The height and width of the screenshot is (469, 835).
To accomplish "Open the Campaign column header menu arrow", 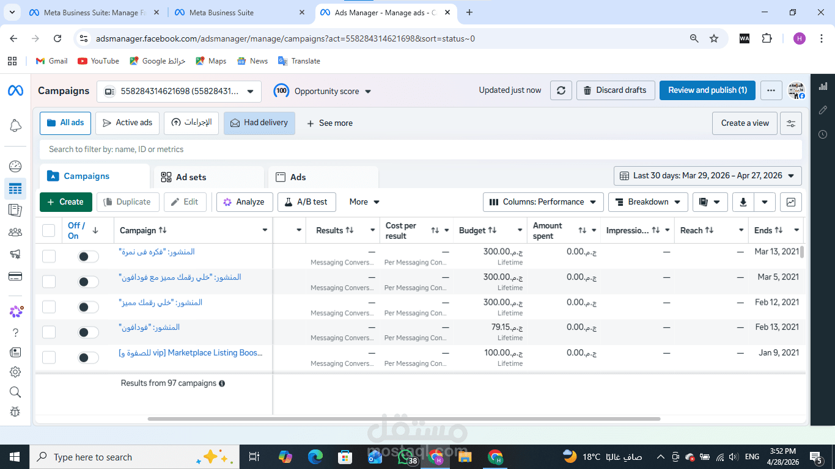I will coord(265,230).
